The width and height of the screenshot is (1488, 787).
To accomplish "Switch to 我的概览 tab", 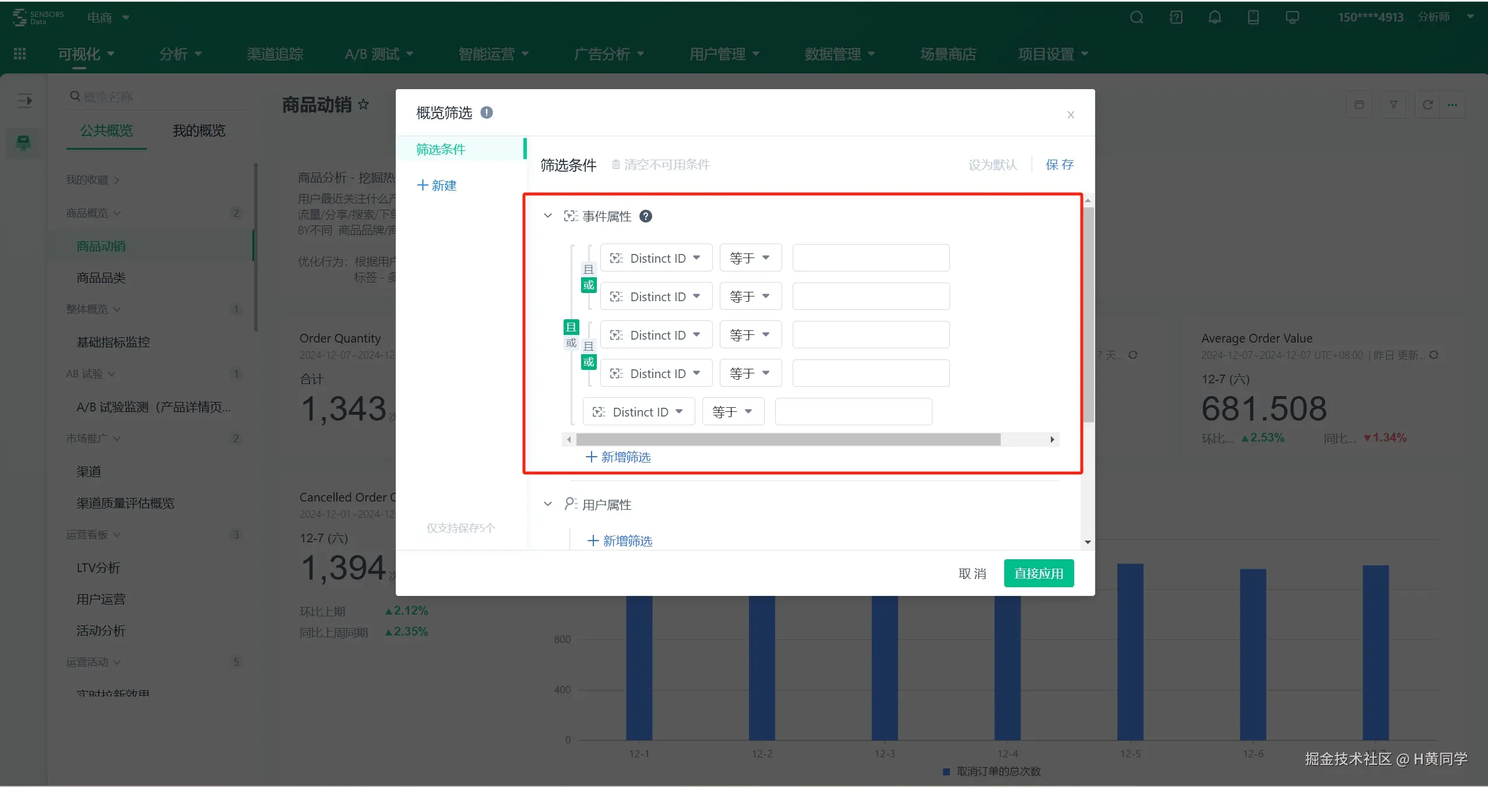I will [x=199, y=130].
